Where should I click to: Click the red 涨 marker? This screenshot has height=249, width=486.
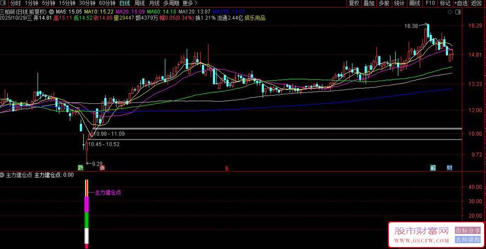pos(102,168)
